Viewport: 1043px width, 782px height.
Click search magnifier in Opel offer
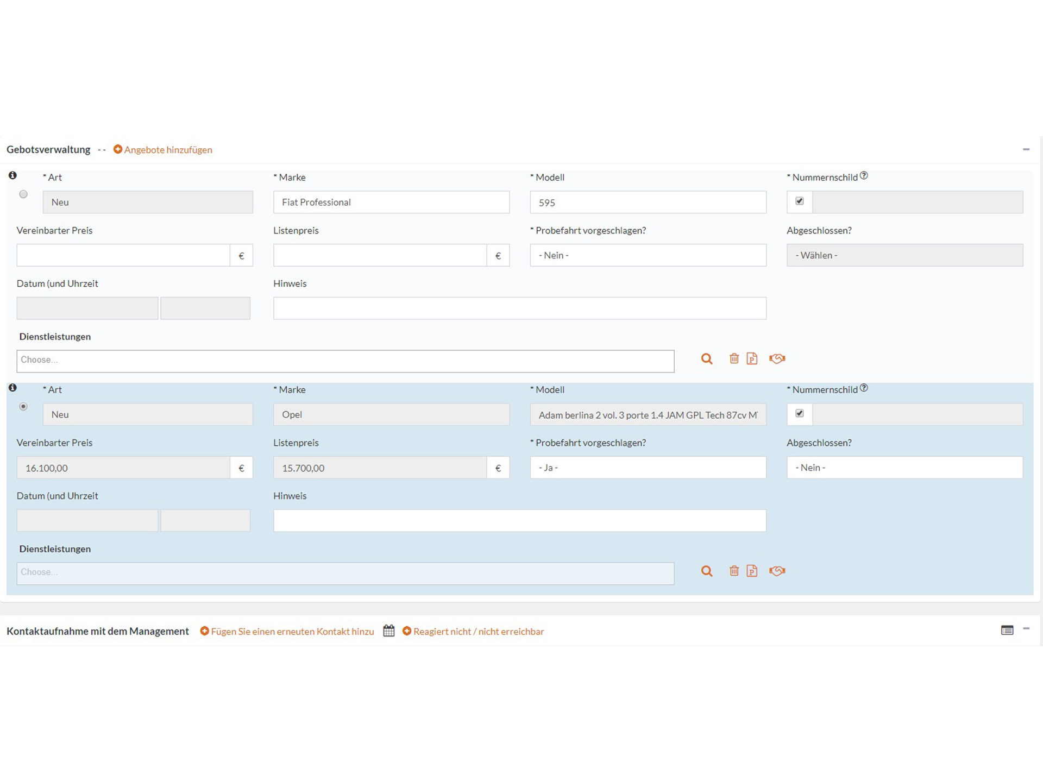[707, 571]
